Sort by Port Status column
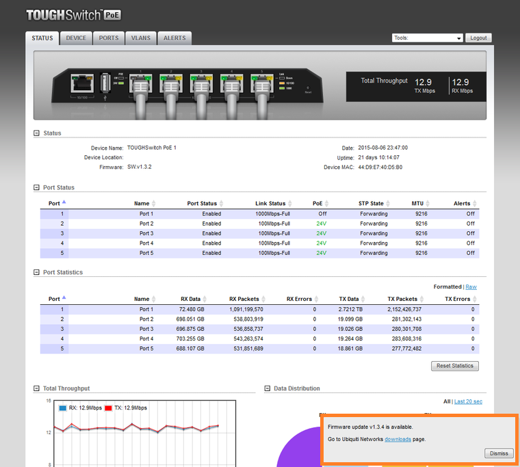Screen dimensions: 520x467 pos(205,203)
